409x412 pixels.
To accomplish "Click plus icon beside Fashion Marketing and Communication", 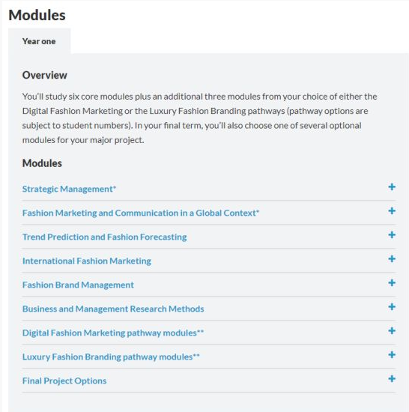I will pos(392,210).
